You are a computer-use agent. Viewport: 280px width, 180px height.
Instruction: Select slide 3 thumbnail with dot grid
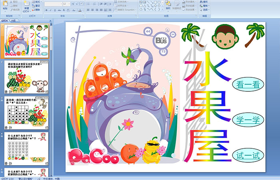pos(26,113)
